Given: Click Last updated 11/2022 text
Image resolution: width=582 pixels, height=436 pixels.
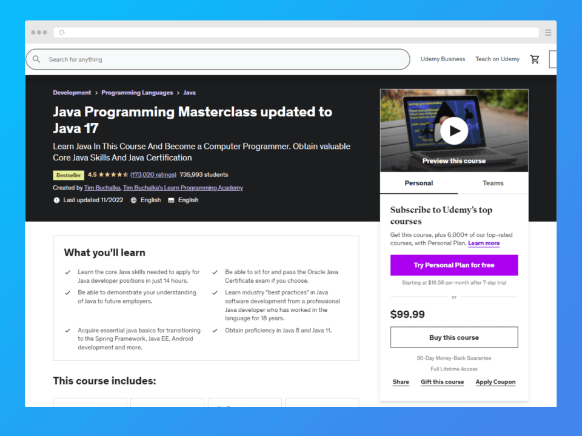Looking at the screenshot, I should (x=93, y=200).
